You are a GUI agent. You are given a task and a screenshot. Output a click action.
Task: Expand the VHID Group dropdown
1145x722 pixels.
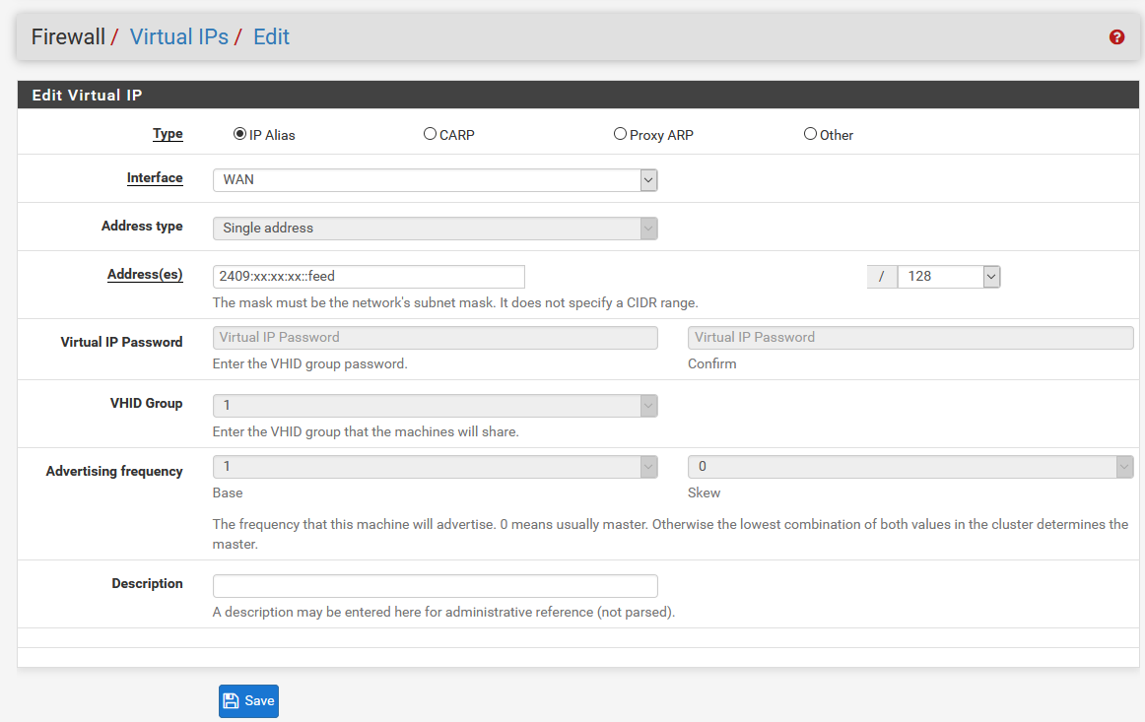436,406
